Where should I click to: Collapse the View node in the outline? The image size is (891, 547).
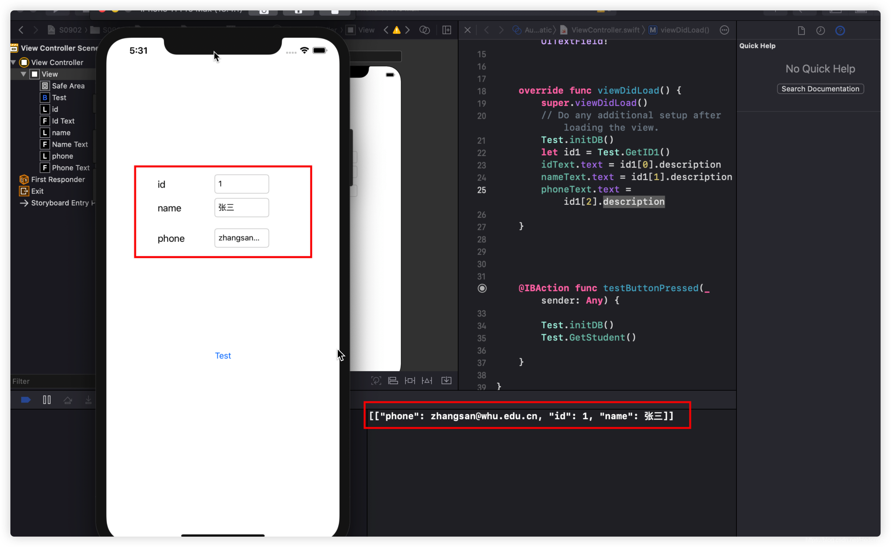[23, 74]
